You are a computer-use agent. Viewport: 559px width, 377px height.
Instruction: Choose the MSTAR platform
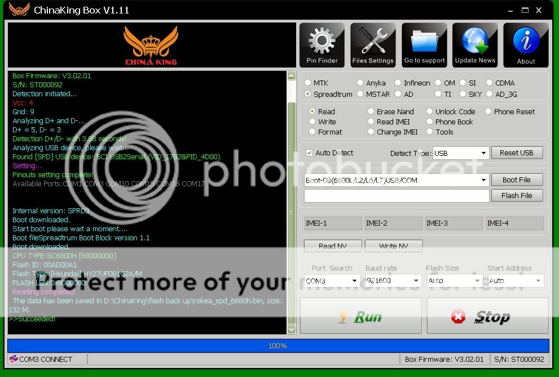pyautogui.click(x=360, y=94)
